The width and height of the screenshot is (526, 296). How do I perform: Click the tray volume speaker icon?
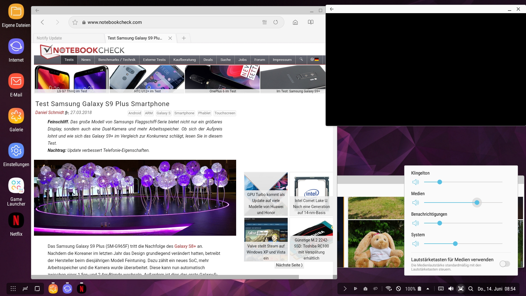coord(451,289)
